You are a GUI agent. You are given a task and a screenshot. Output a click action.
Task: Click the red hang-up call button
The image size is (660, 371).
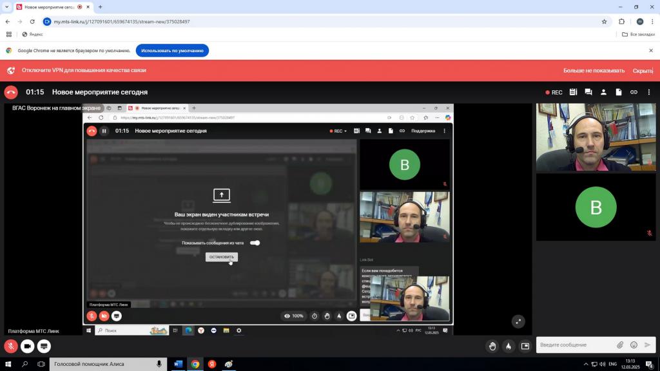pyautogui.click(x=11, y=92)
